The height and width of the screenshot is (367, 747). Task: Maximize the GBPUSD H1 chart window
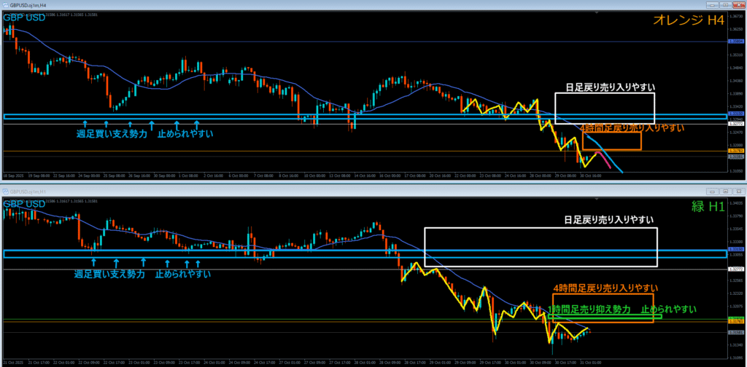coord(725,191)
